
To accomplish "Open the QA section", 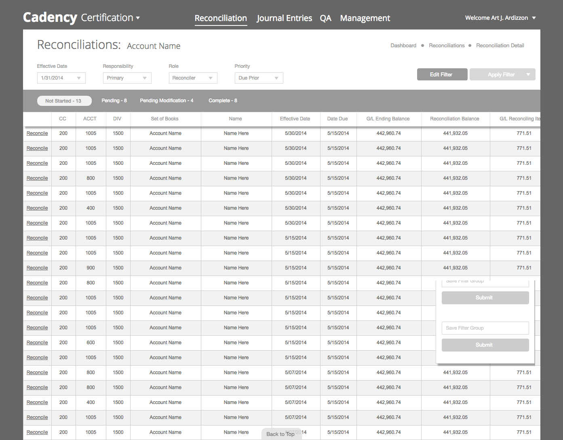I will (326, 18).
